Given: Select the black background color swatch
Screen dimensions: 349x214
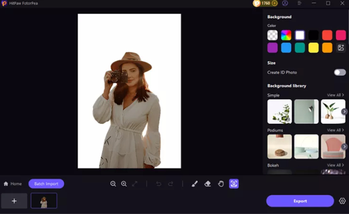Looking at the screenshot, I should [313, 35].
